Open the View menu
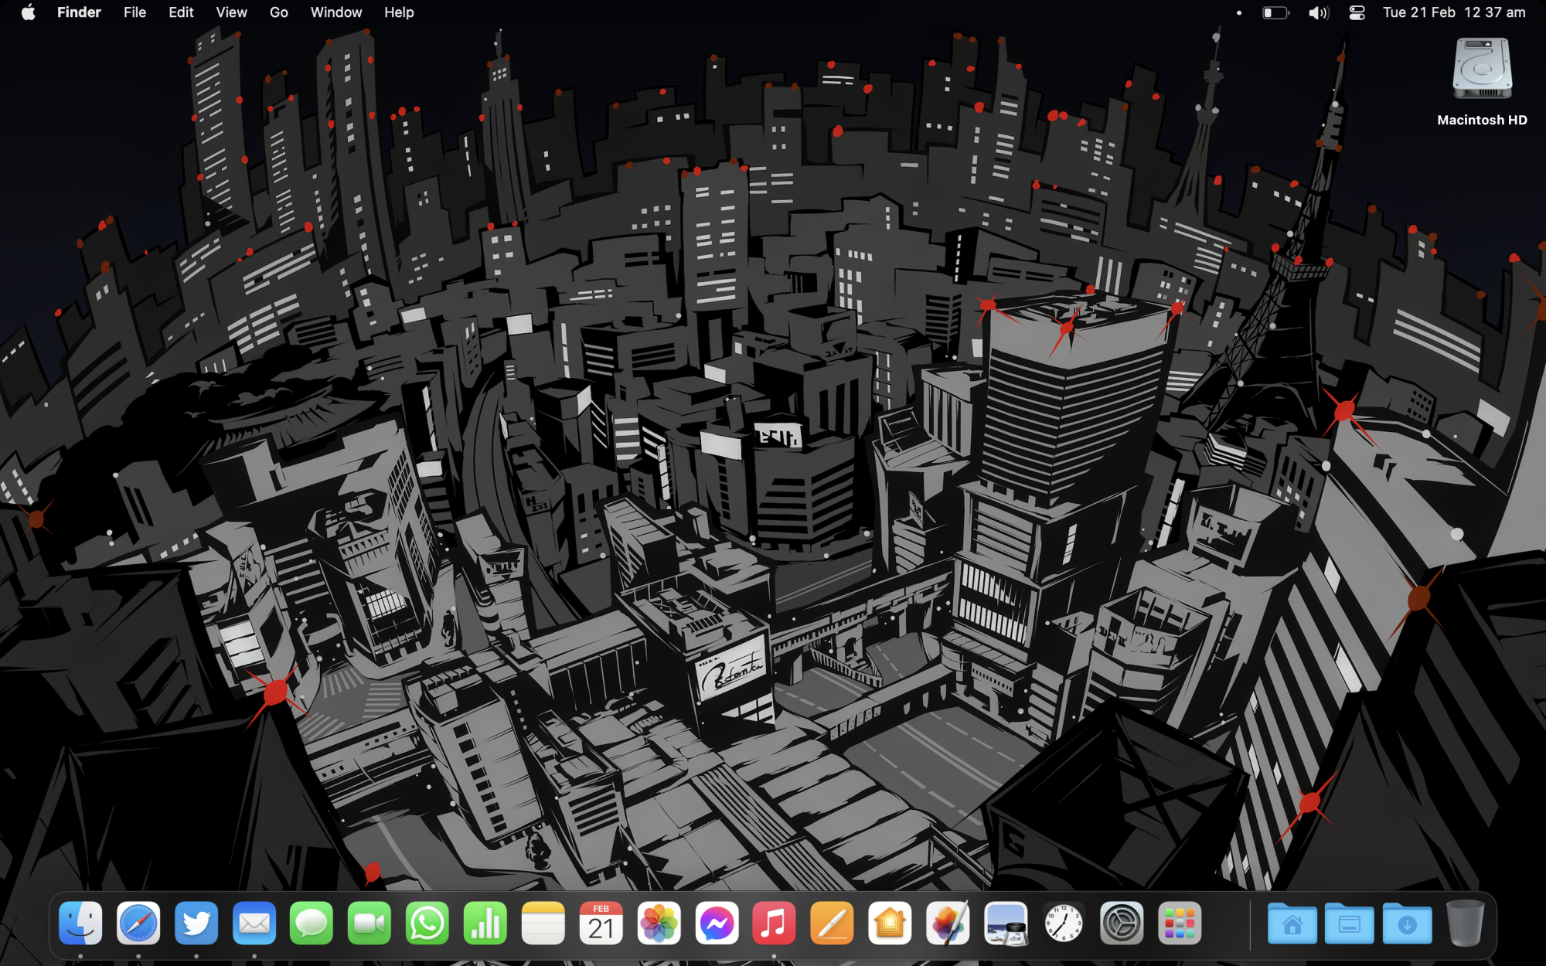Image resolution: width=1546 pixels, height=966 pixels. tap(231, 12)
